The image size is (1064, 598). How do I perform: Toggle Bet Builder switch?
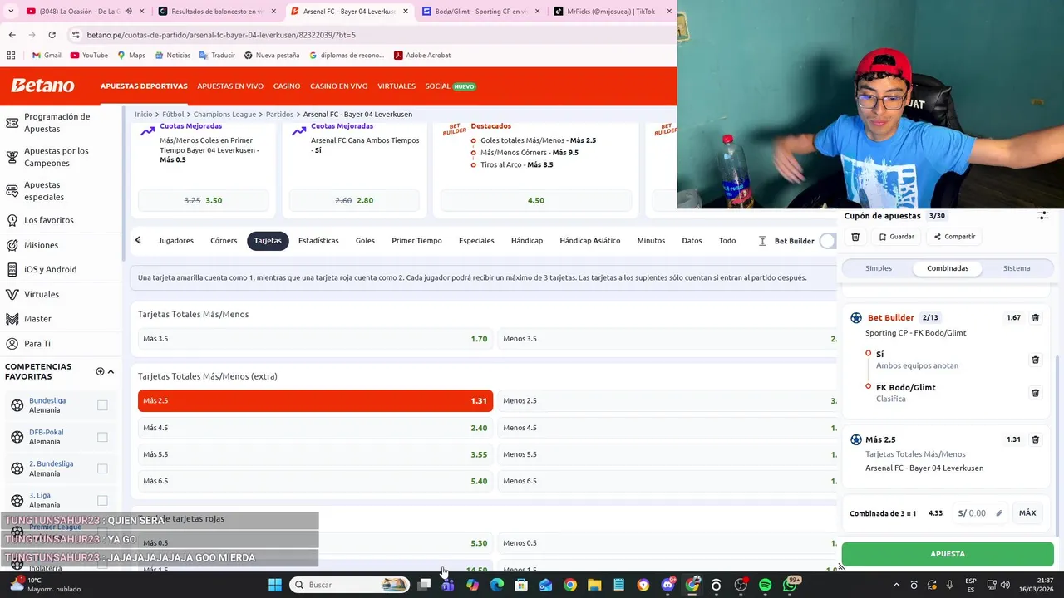click(829, 241)
